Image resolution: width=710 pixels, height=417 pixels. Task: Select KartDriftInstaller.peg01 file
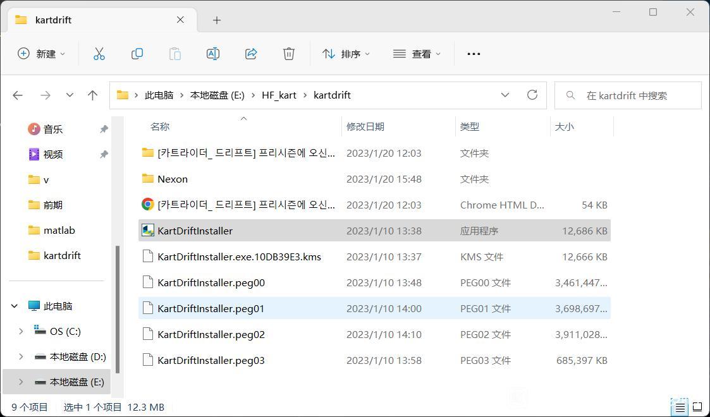[374, 308]
